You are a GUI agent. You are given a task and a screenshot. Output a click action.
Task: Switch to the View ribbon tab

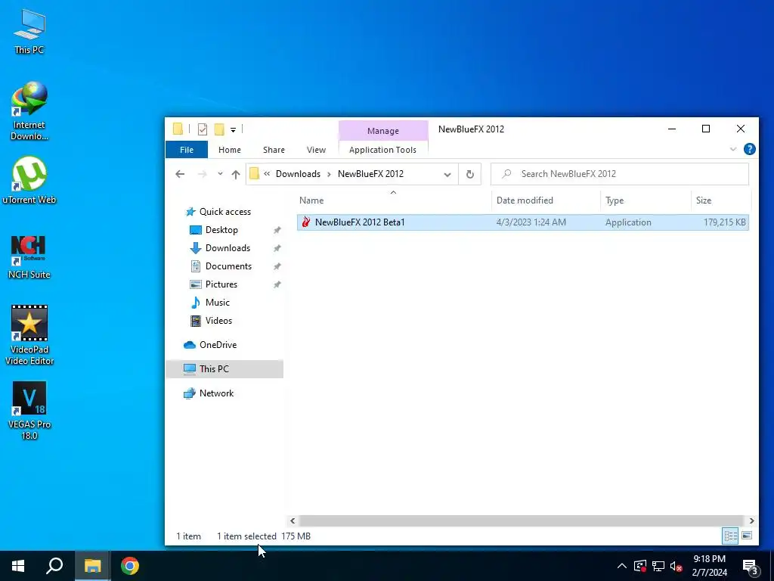[x=316, y=150]
